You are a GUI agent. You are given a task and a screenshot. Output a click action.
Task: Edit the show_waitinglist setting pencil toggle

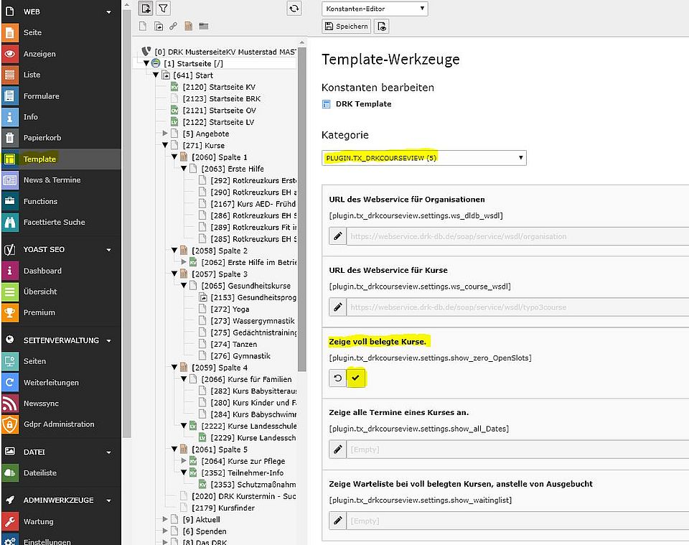point(337,520)
